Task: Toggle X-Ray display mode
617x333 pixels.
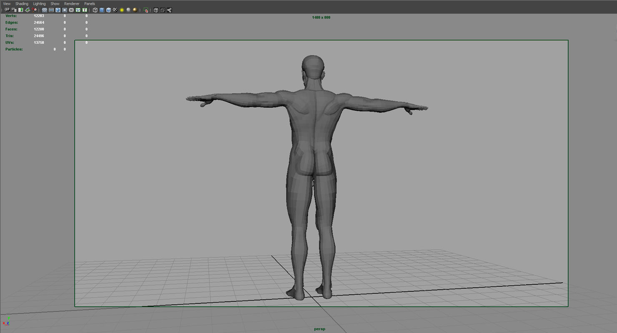Action: pyautogui.click(x=156, y=10)
